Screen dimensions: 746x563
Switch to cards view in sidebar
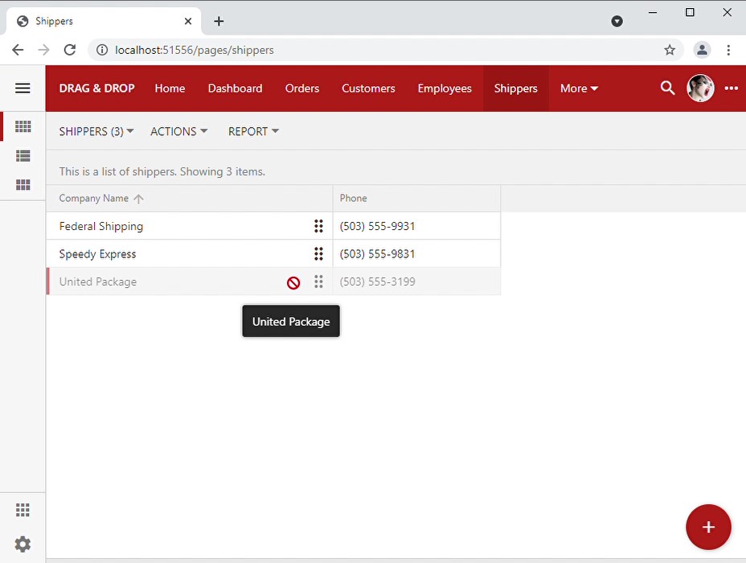tap(23, 185)
